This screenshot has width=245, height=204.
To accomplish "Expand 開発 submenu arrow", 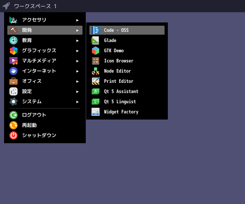I will (x=77, y=31).
